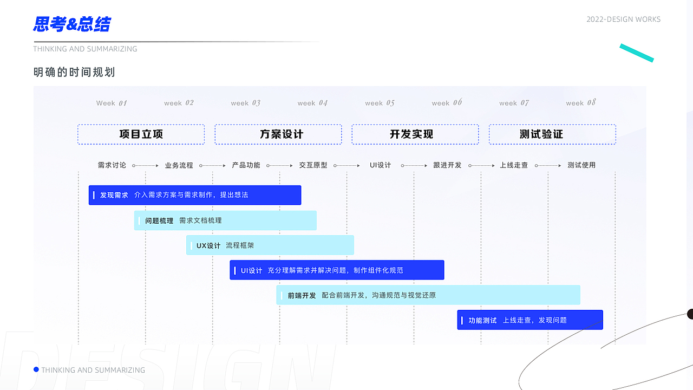Click the 上线走查 step label
693x390 pixels.
click(x=514, y=165)
